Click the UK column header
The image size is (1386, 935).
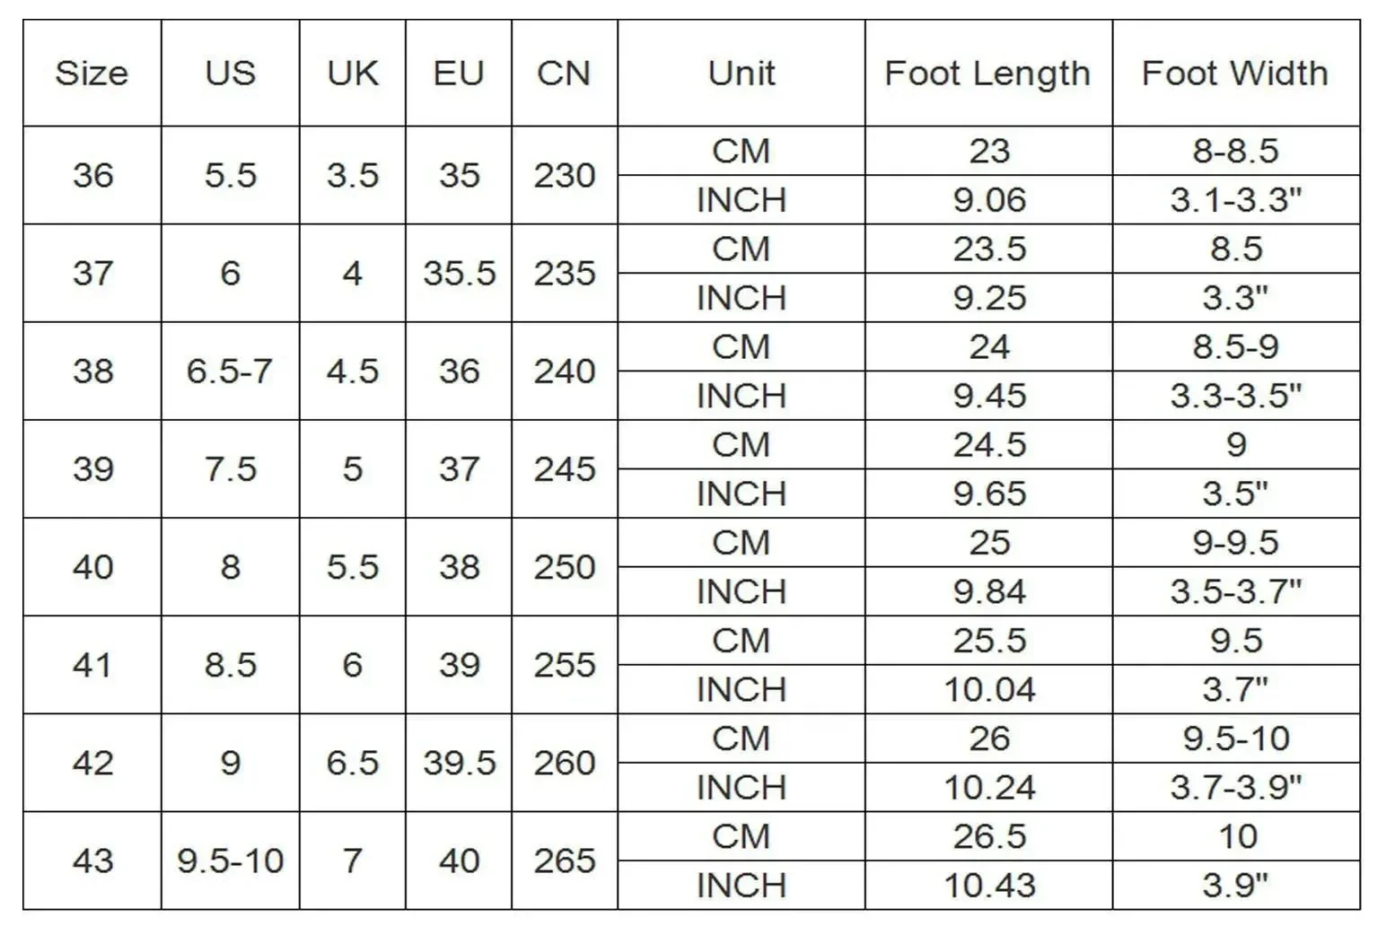pyautogui.click(x=352, y=74)
